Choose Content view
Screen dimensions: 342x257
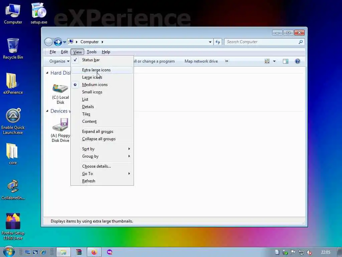(x=102, y=121)
